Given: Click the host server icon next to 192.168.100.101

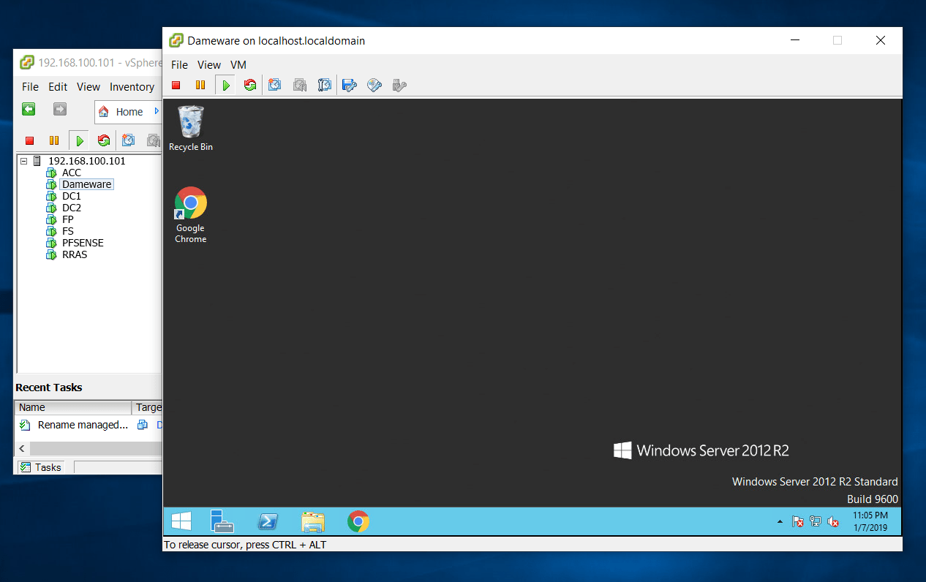Looking at the screenshot, I should (37, 161).
